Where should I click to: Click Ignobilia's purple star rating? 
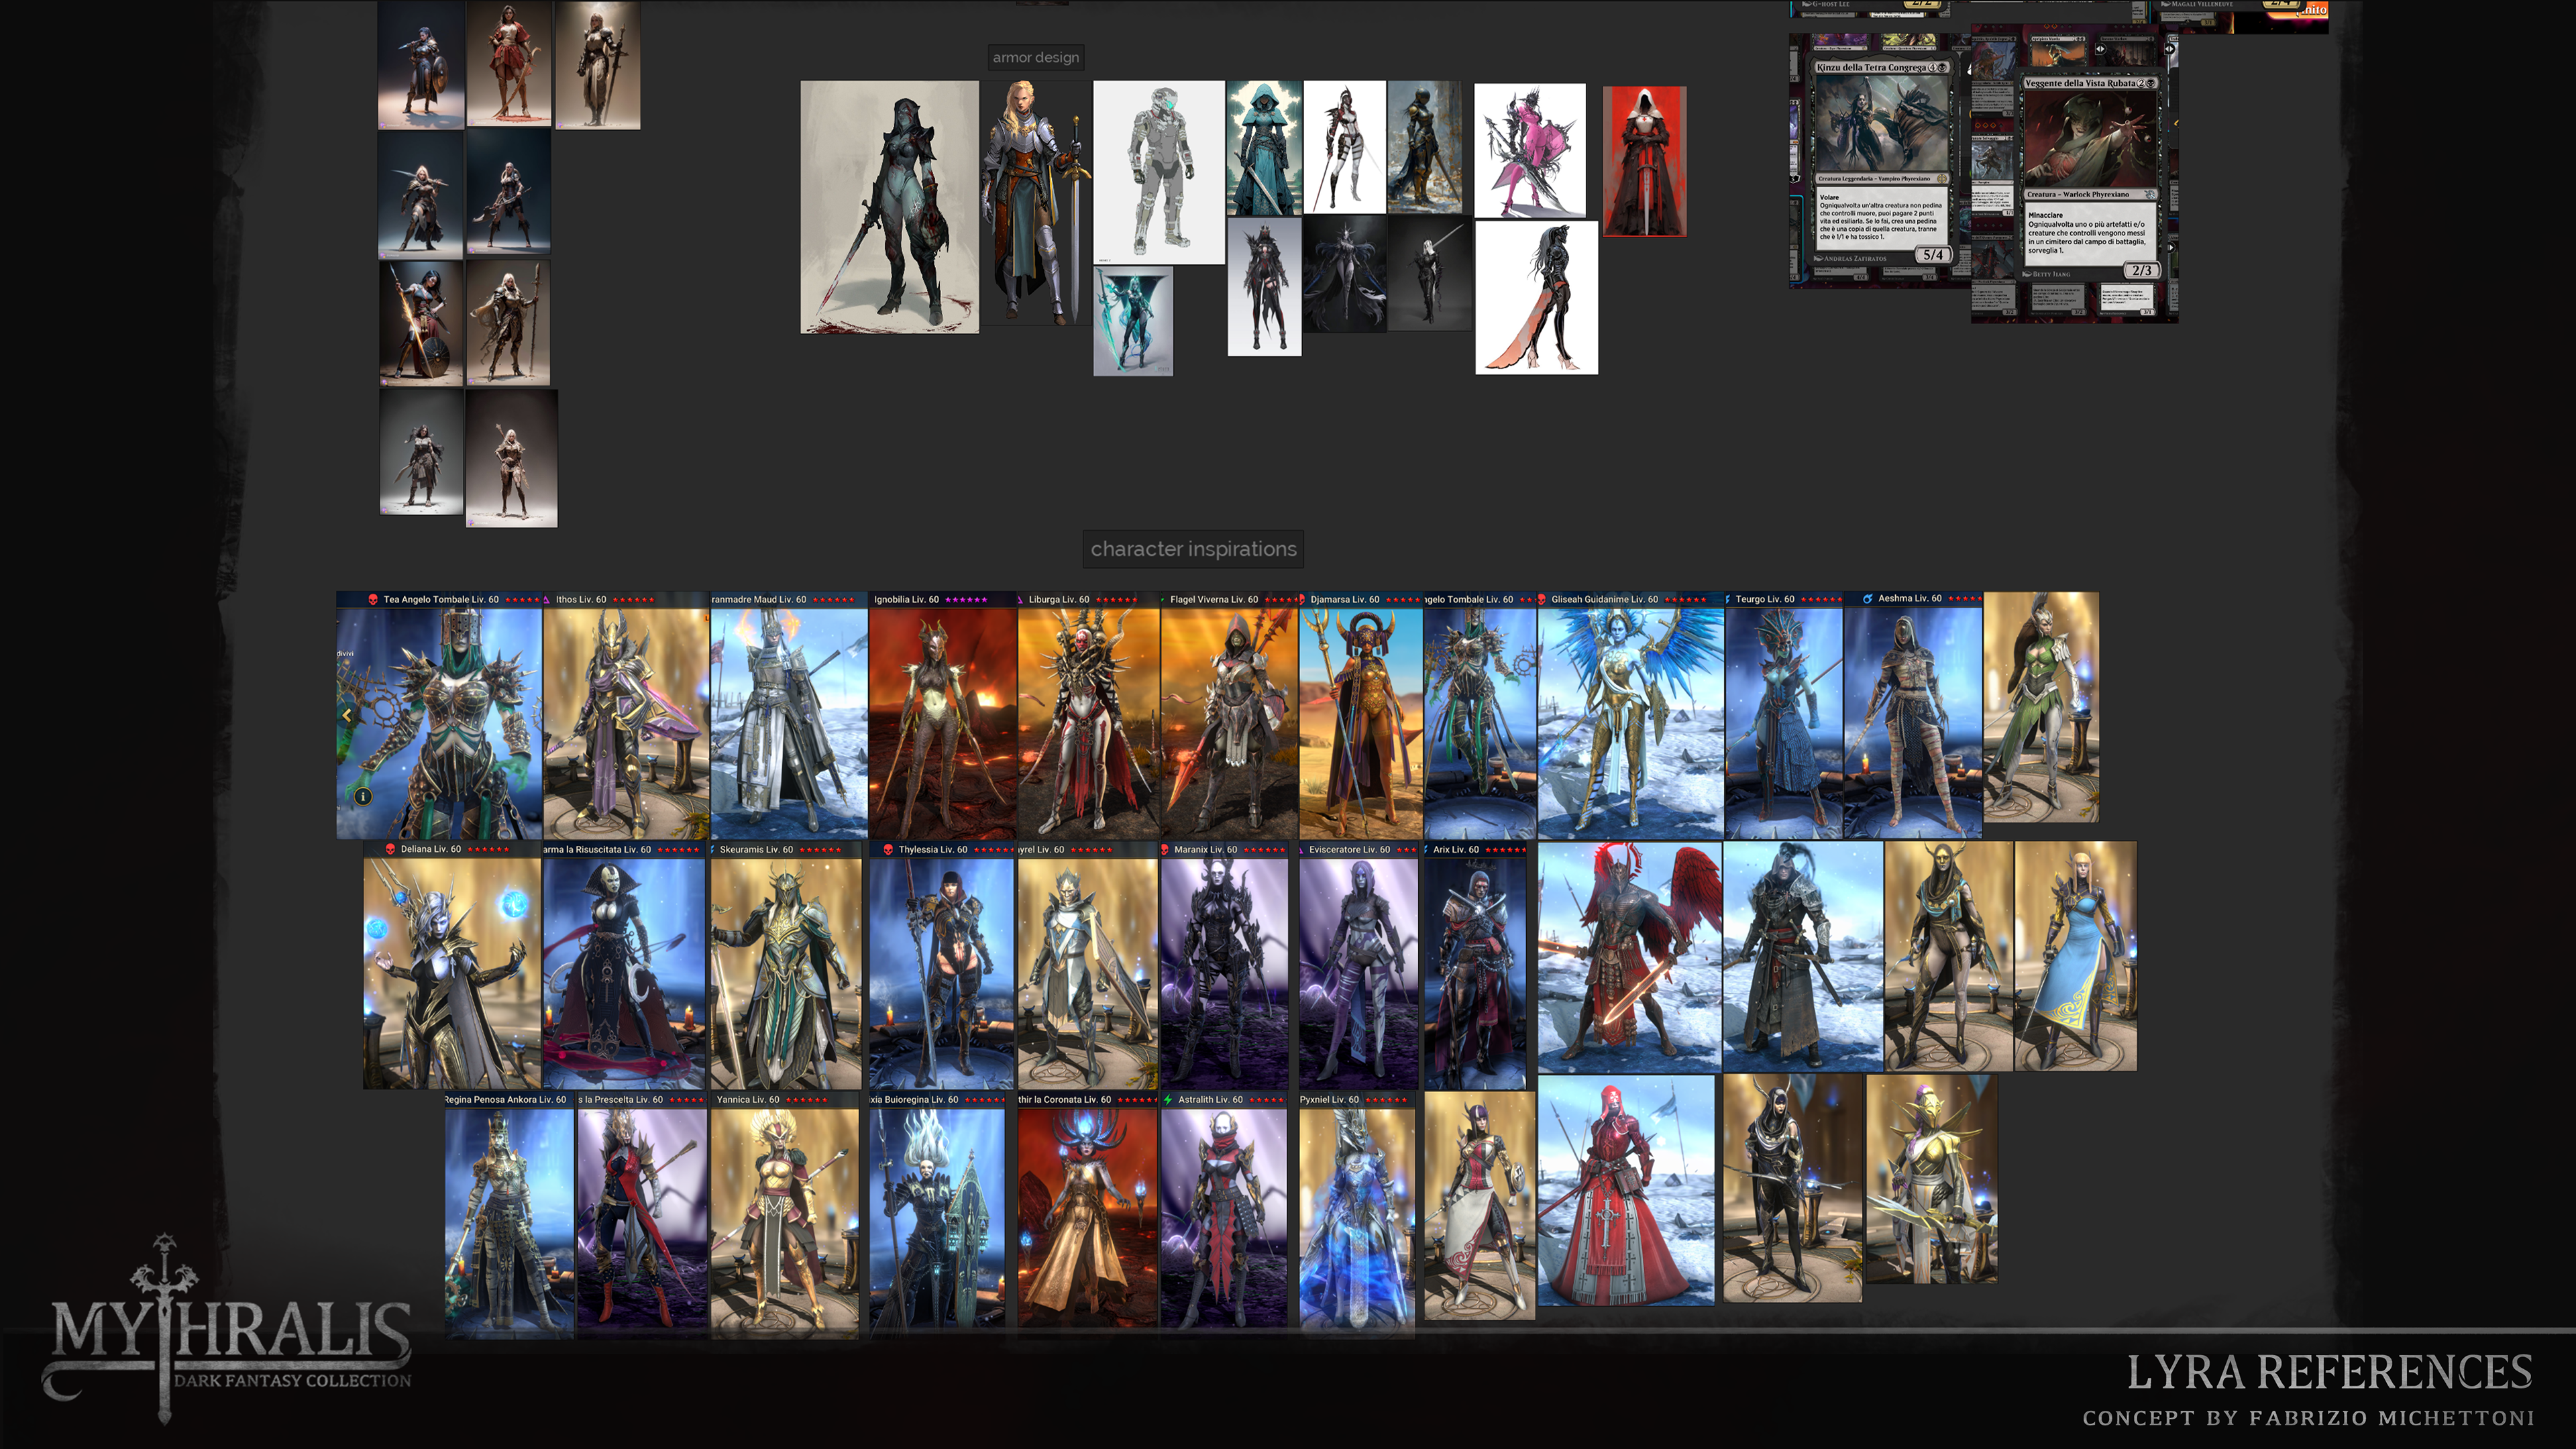pos(966,600)
